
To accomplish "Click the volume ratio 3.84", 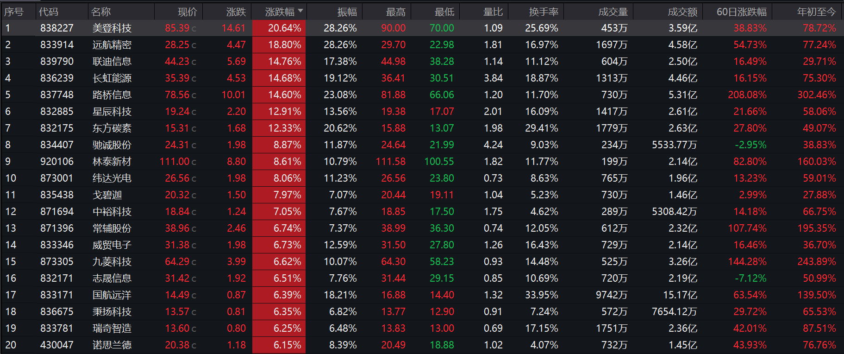I will 493,78.
